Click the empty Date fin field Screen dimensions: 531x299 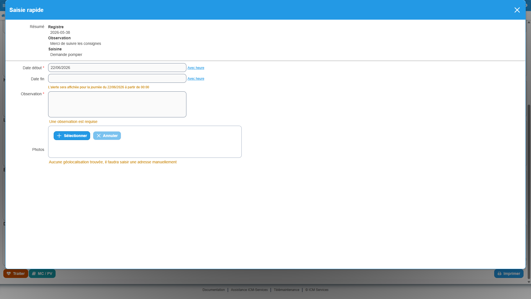coord(117,78)
